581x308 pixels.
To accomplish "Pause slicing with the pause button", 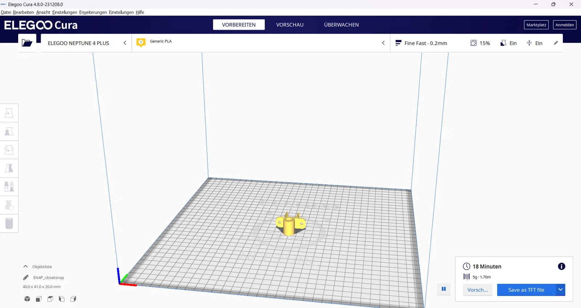I will 444,289.
